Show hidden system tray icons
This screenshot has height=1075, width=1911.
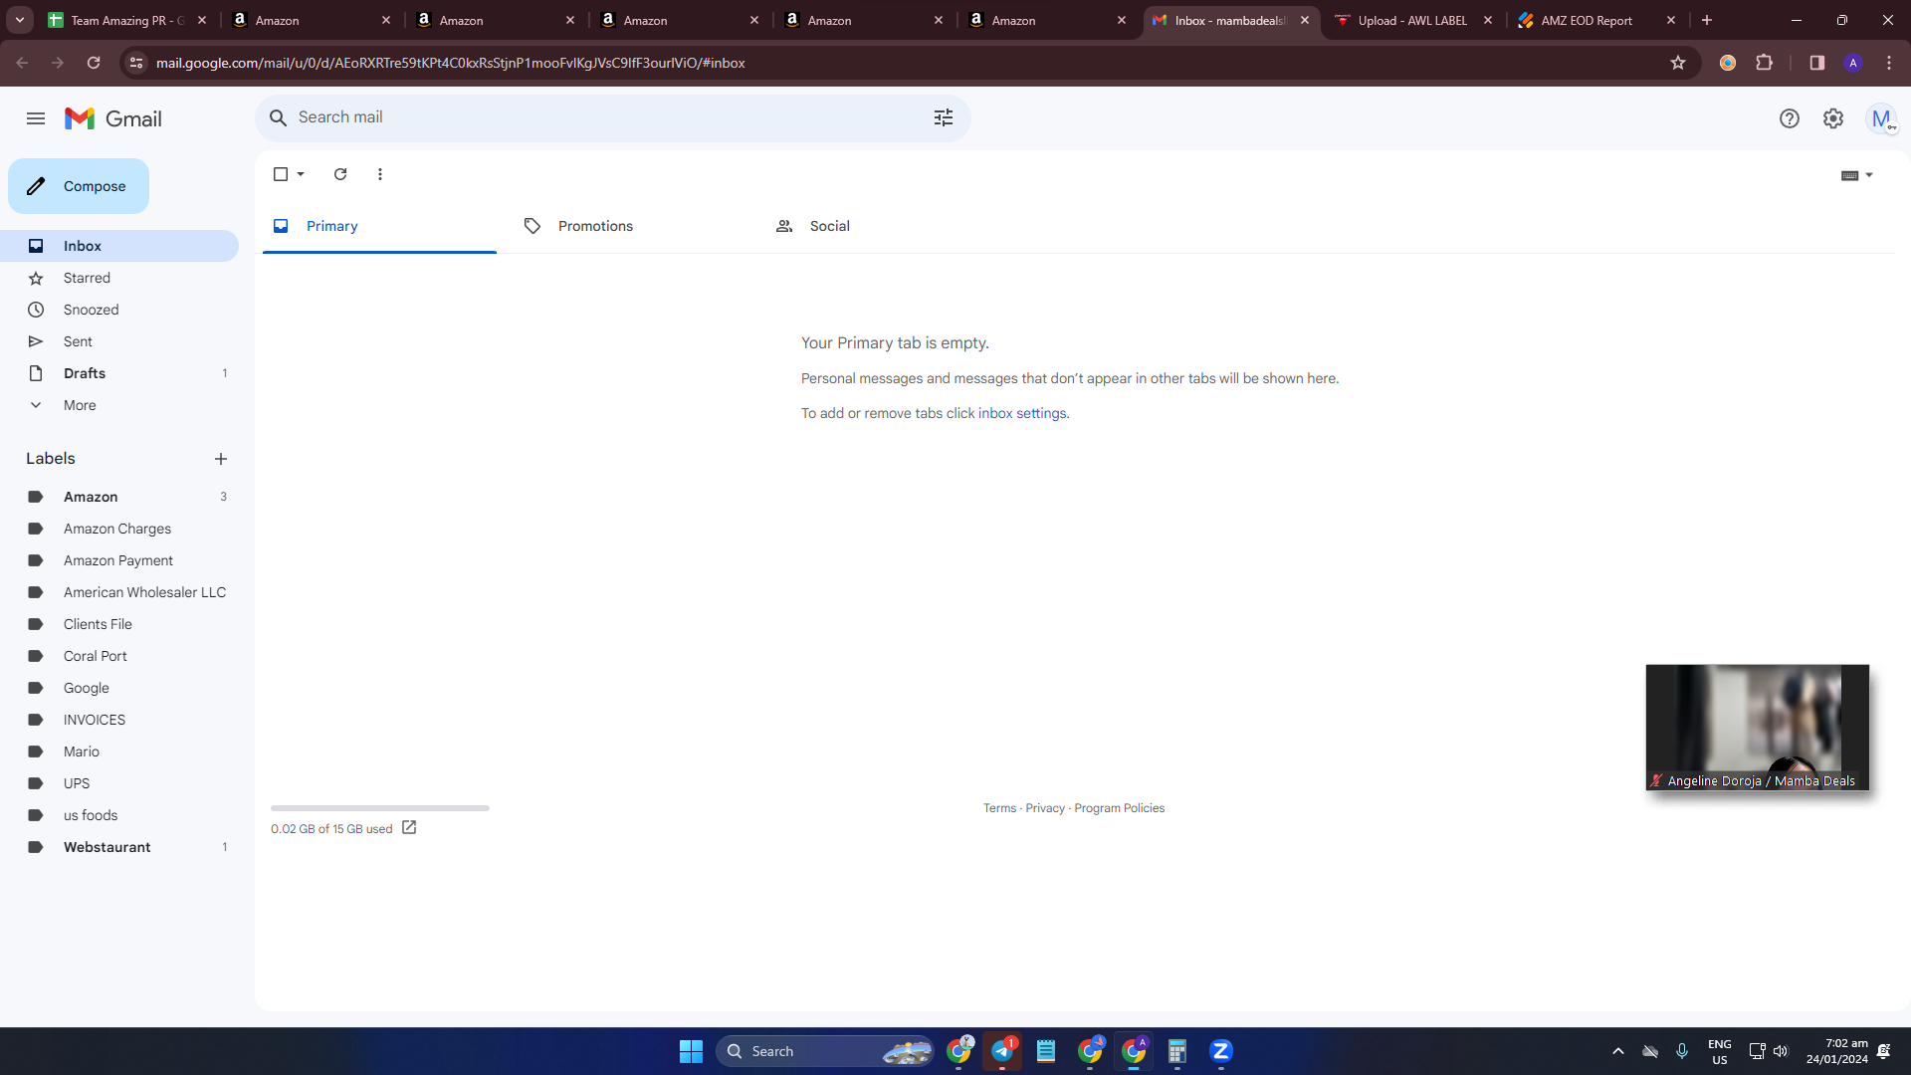click(x=1618, y=1051)
